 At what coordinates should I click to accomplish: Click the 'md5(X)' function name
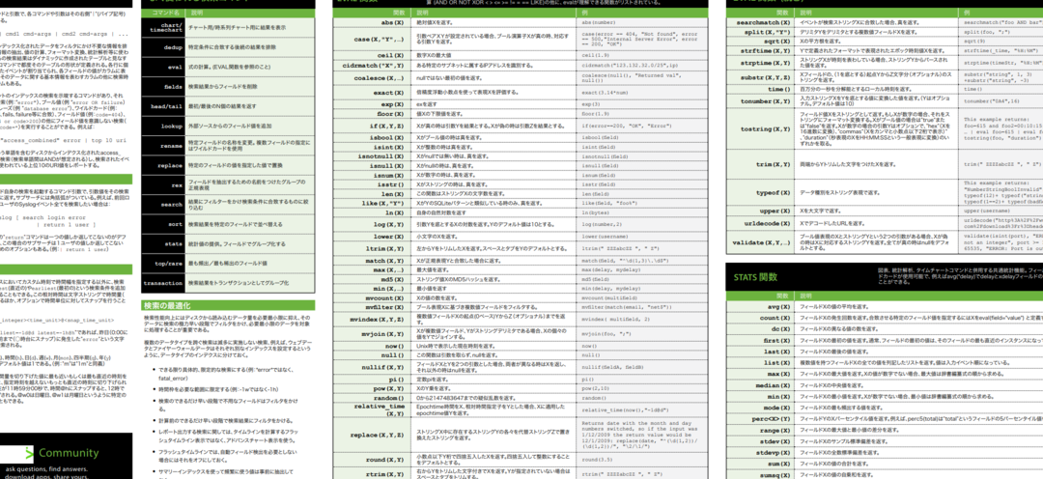pos(392,279)
